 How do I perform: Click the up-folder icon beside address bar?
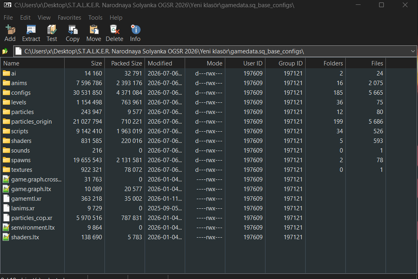(5, 51)
